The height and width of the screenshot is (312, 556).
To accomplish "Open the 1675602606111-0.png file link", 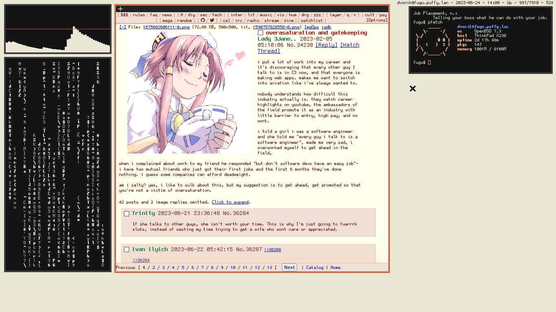I will click(x=166, y=27).
